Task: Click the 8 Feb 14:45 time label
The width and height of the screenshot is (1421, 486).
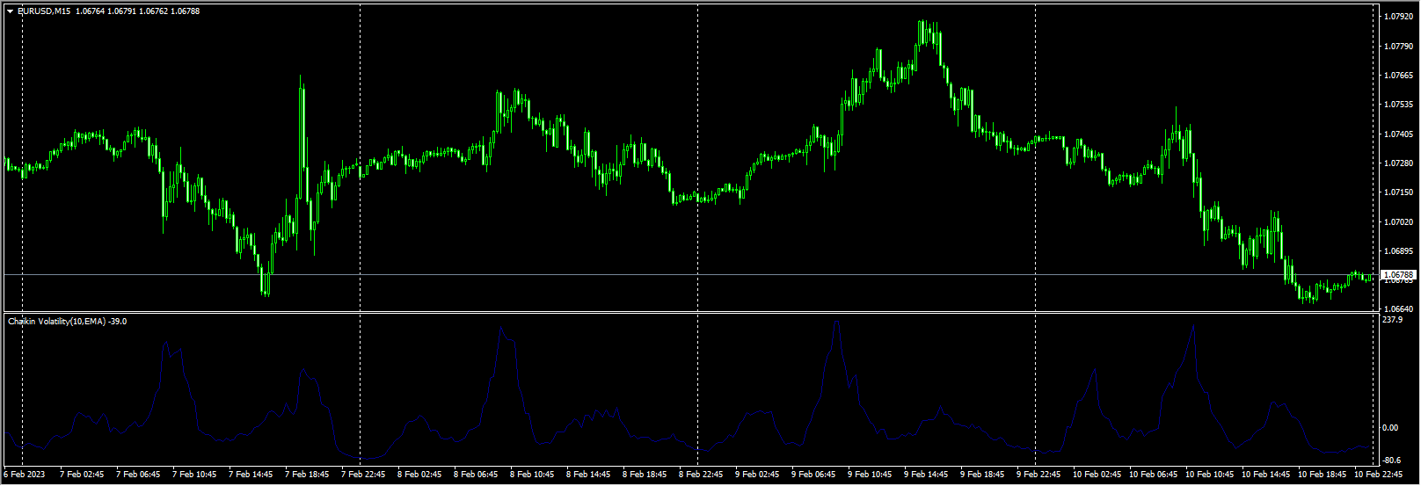Action: pyautogui.click(x=588, y=475)
